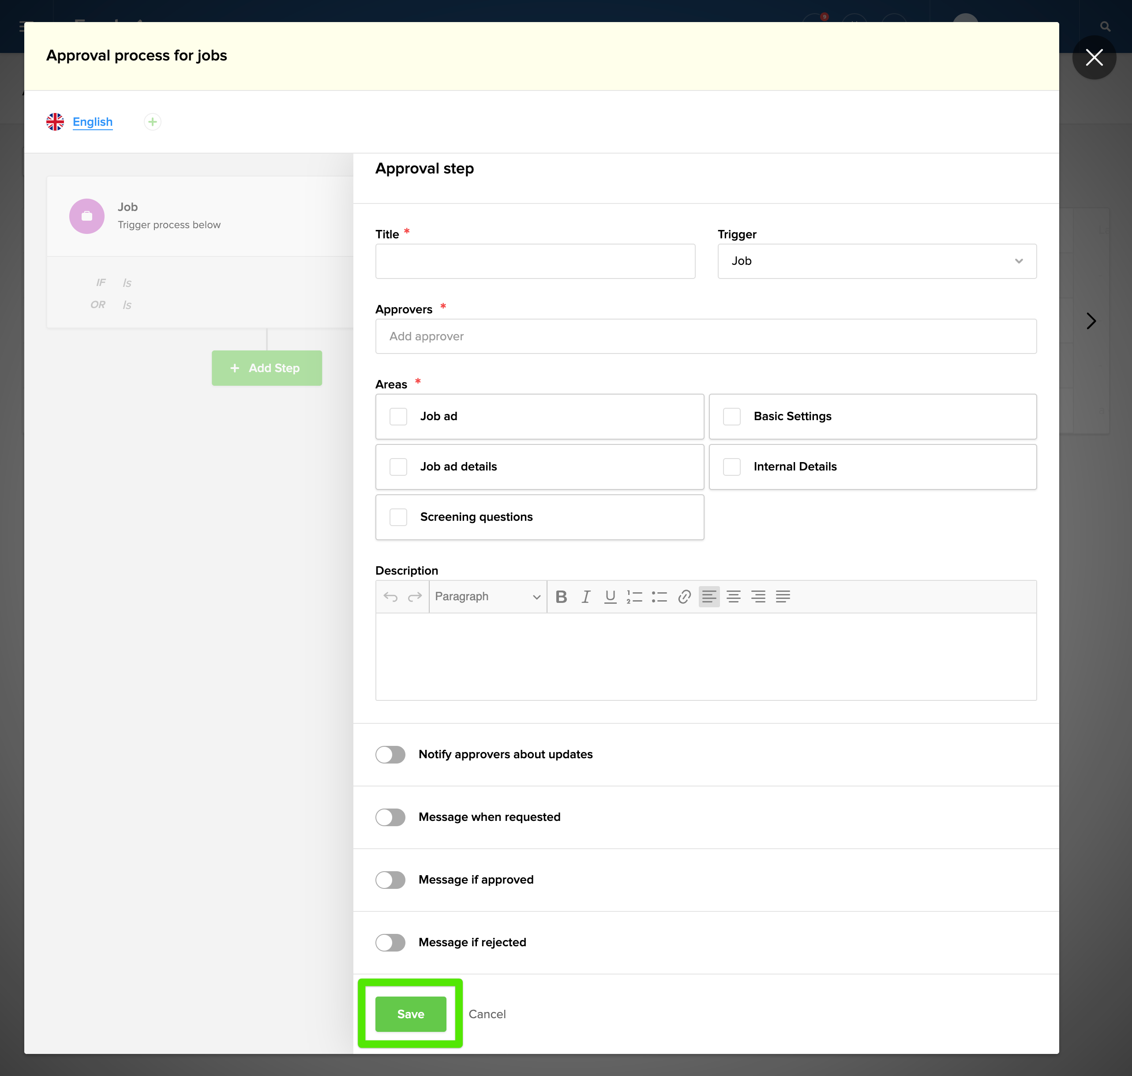Screen dimensions: 1132x1076
Task: Add a new language with plus
Action: pyautogui.click(x=153, y=122)
